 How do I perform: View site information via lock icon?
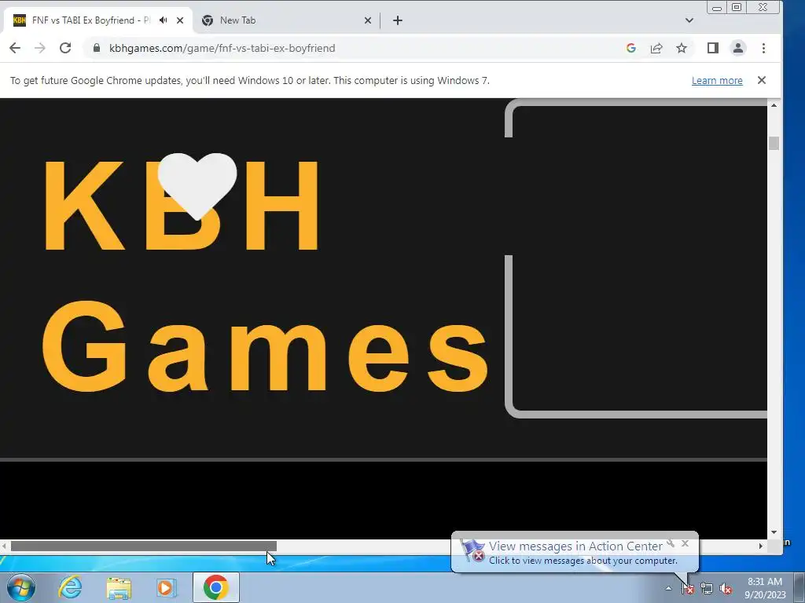[x=97, y=48]
